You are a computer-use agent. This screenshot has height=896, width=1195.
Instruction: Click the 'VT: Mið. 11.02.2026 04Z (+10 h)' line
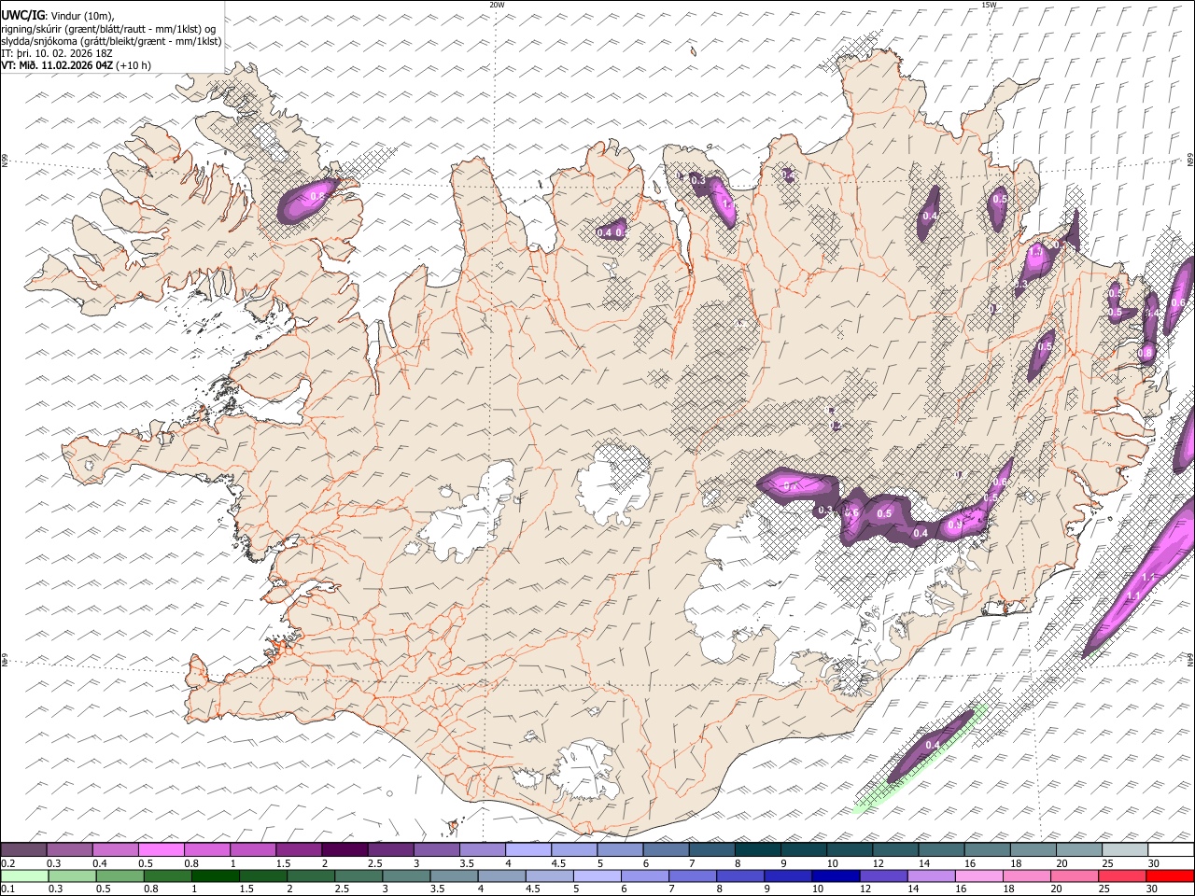(76, 65)
